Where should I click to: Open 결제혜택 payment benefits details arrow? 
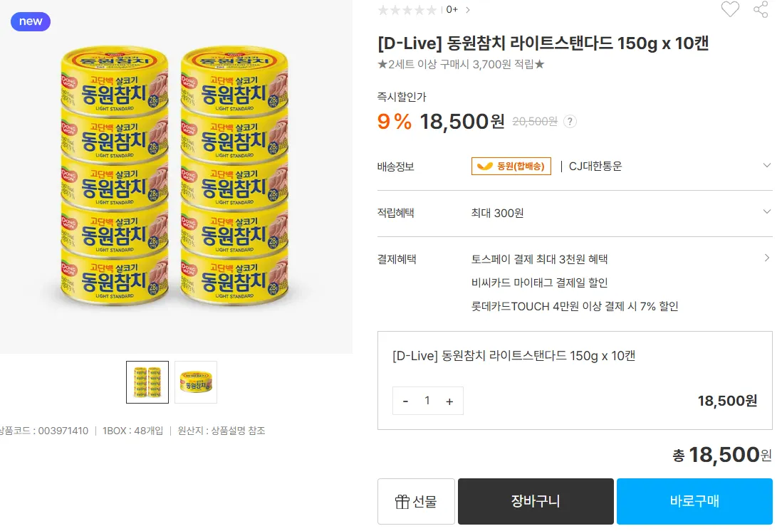click(766, 258)
